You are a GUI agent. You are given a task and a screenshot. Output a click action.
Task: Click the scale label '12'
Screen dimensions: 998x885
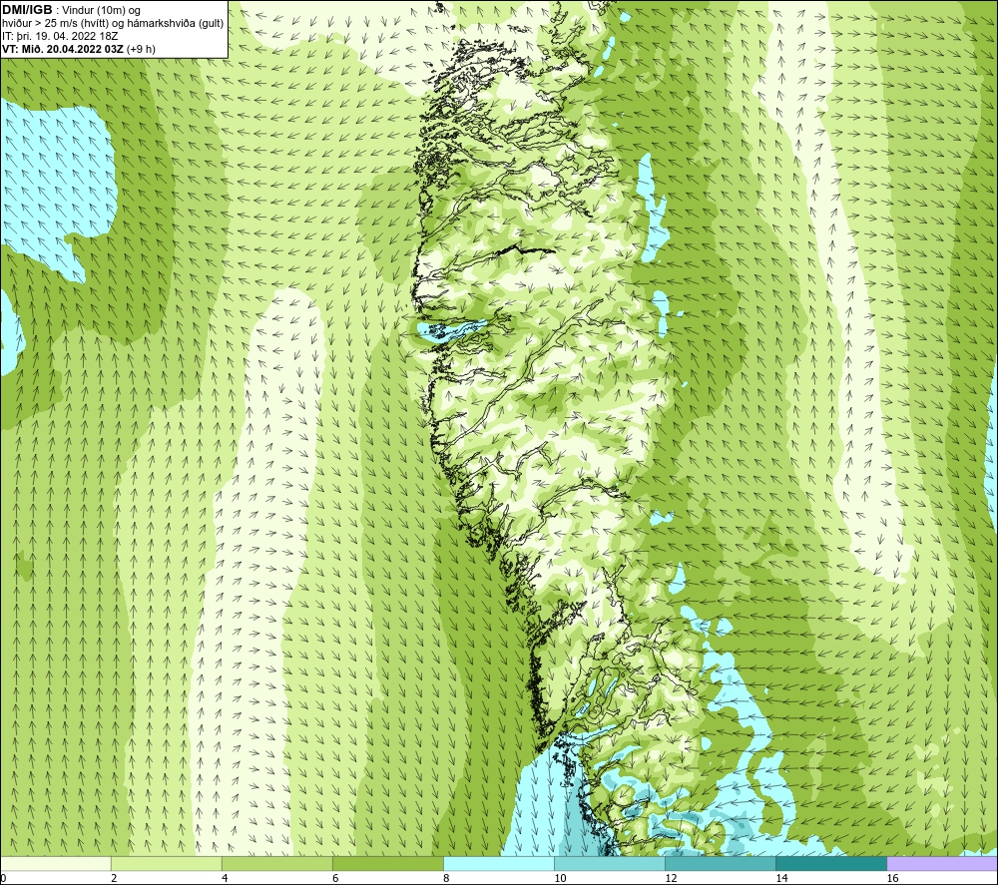[x=671, y=879]
